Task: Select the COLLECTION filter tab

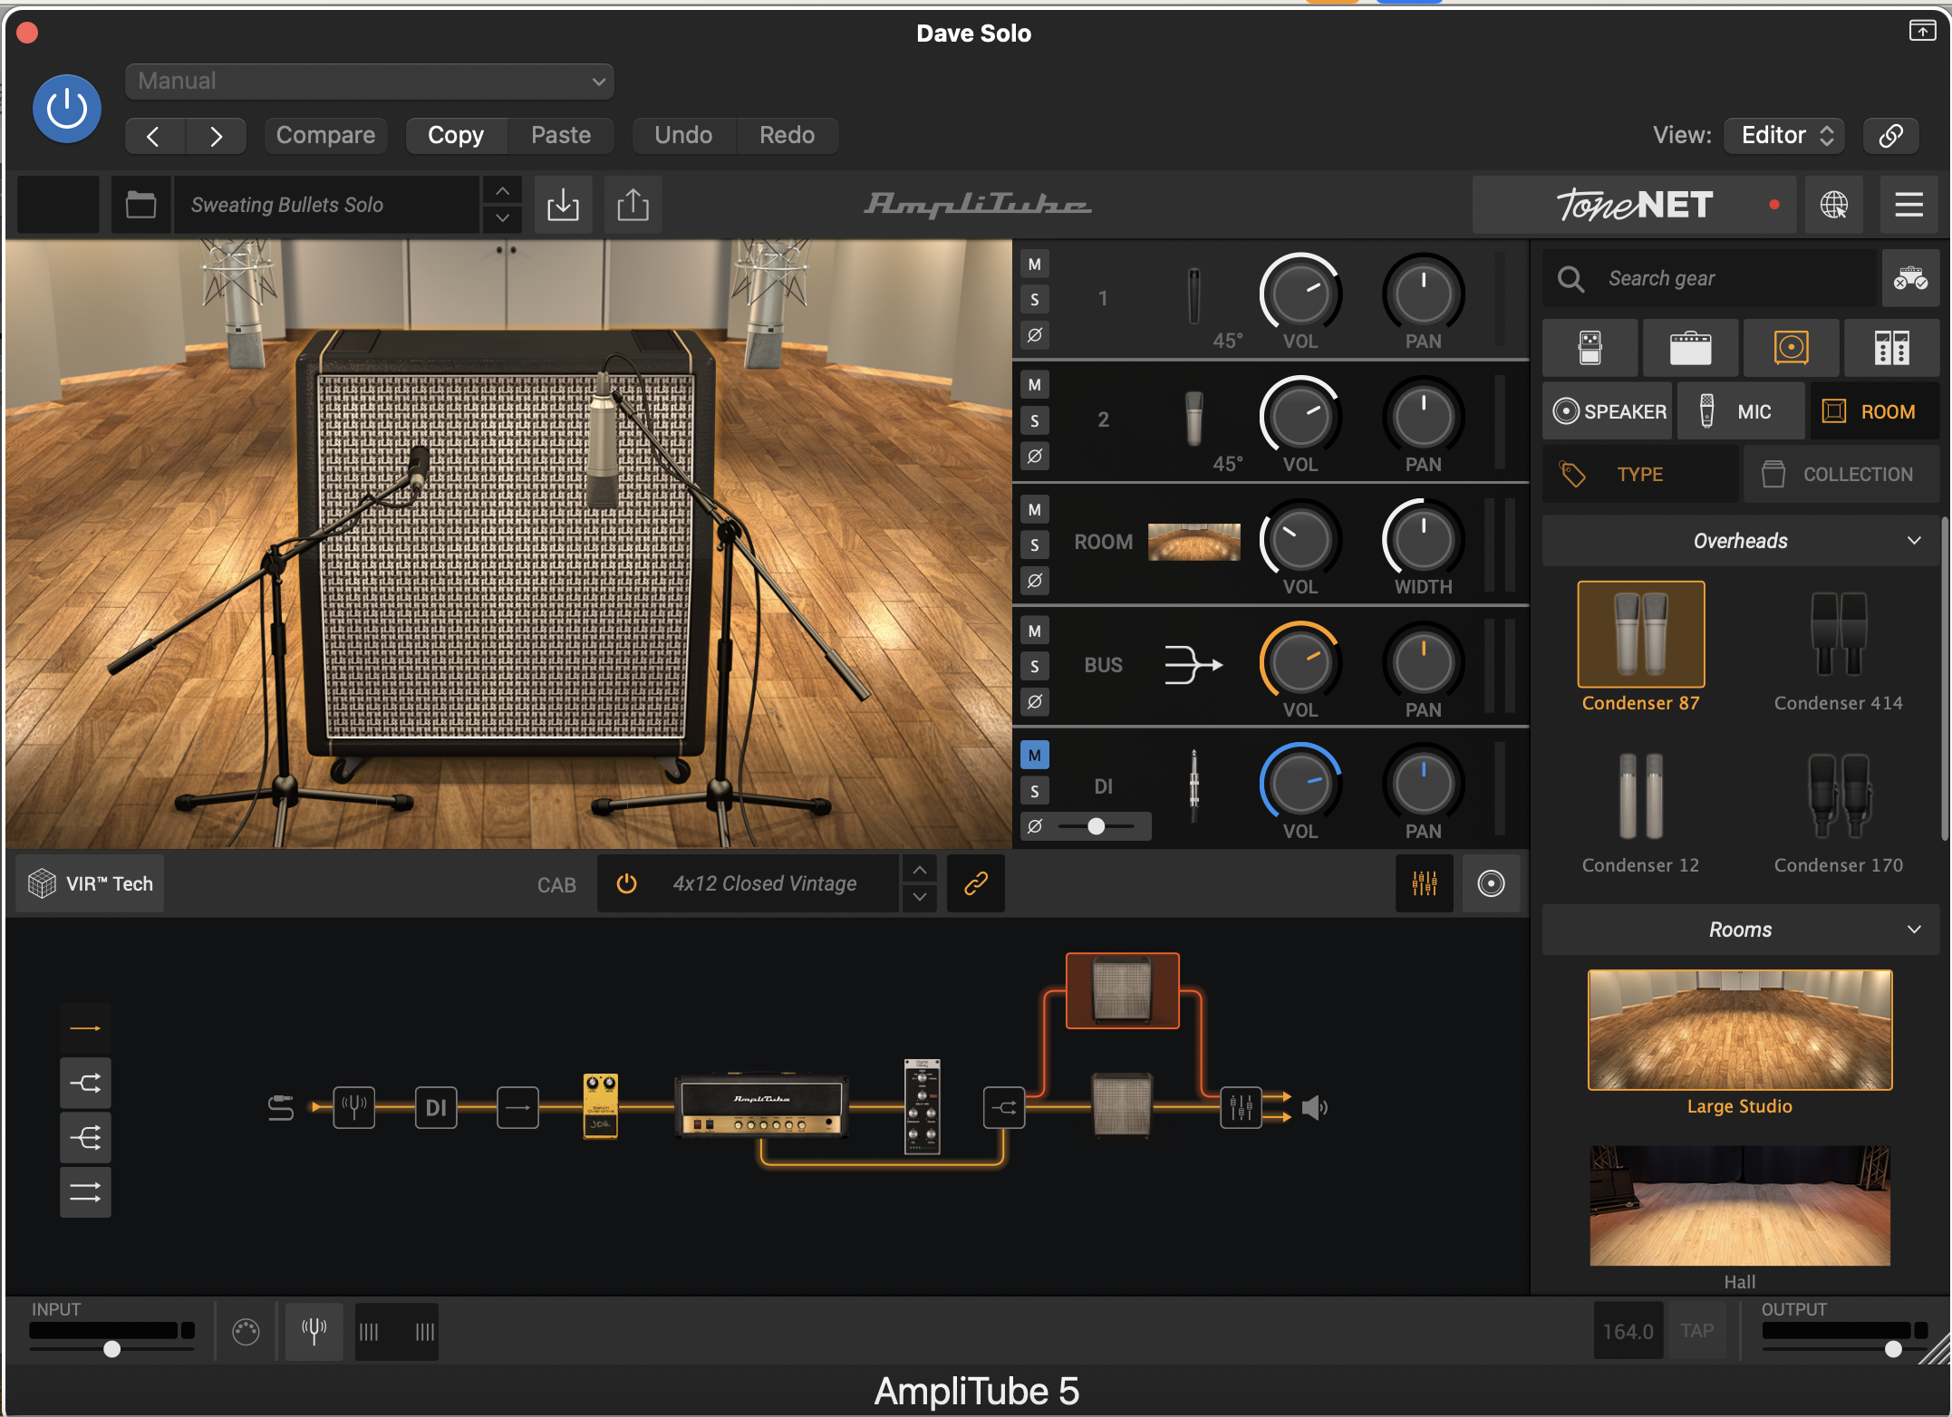Action: (x=1841, y=474)
